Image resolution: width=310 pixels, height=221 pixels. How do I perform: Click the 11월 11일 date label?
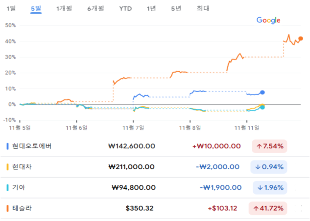coord(247,128)
